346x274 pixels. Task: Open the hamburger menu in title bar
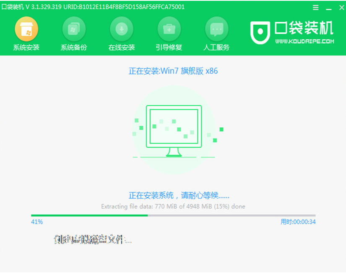point(315,8)
